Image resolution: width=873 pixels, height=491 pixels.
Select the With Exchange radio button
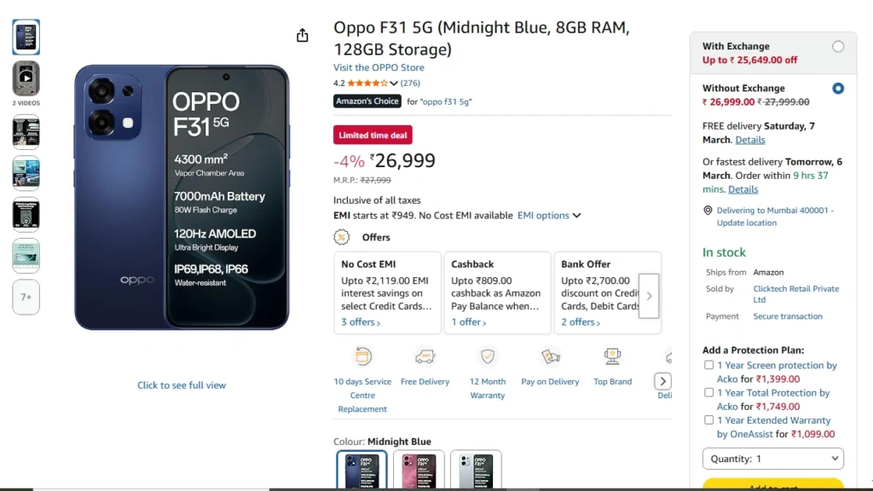[x=838, y=47]
